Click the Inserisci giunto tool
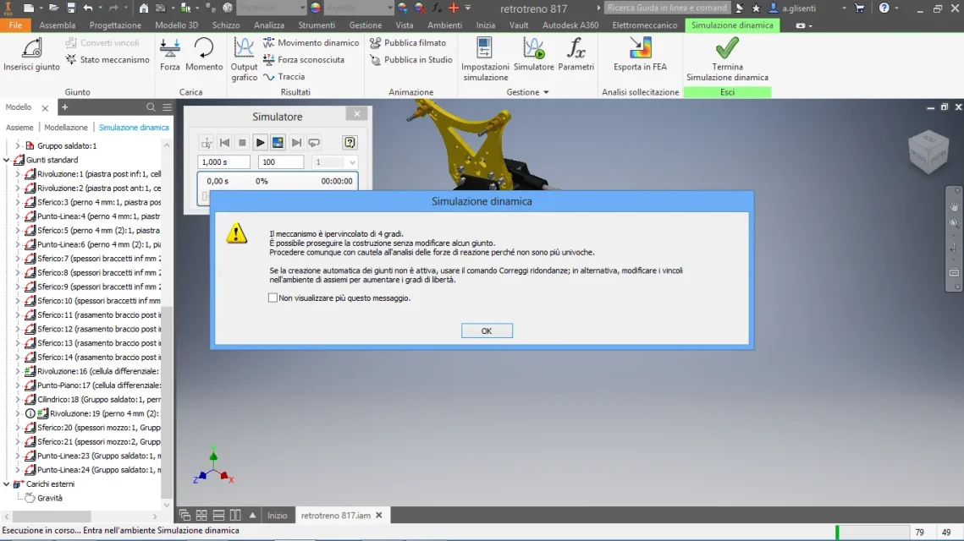The height and width of the screenshot is (541, 964). click(31, 55)
